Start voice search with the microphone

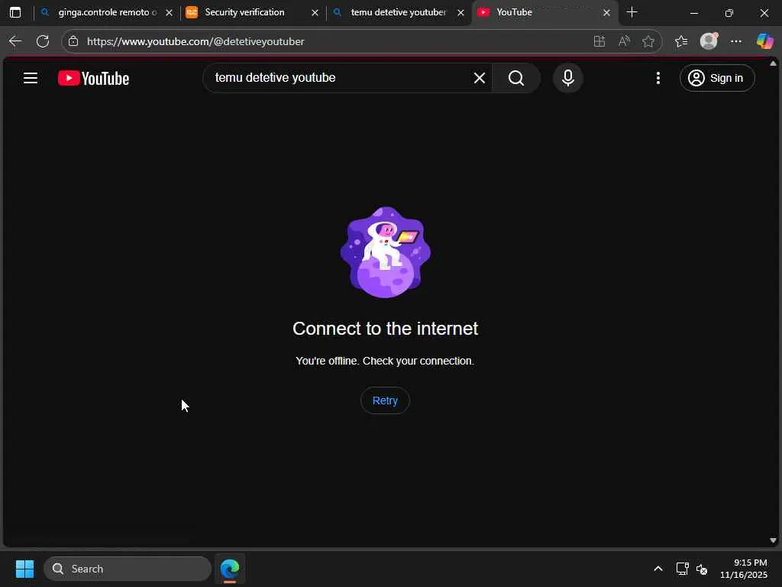pos(567,78)
